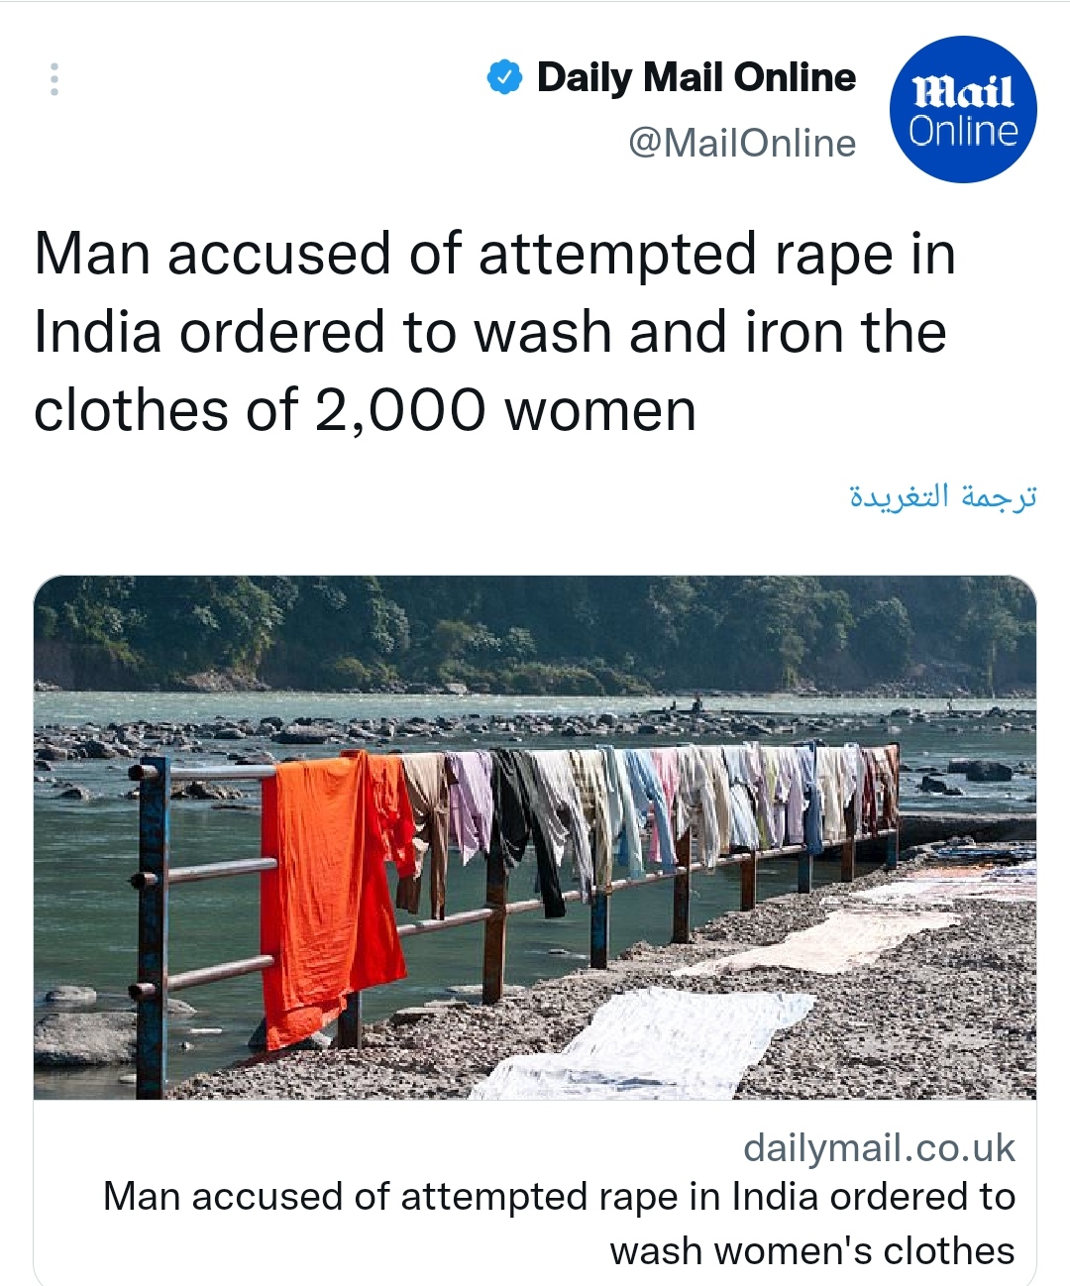Click the word 'Online' inside the logo

tap(963, 131)
